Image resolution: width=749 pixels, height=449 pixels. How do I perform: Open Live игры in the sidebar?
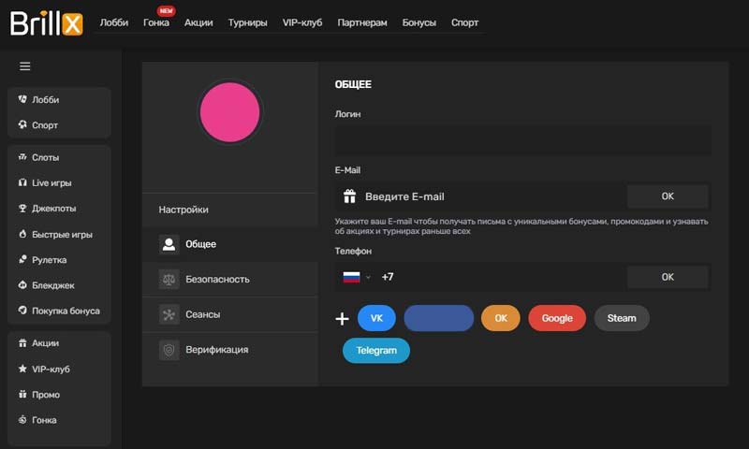[51, 183]
